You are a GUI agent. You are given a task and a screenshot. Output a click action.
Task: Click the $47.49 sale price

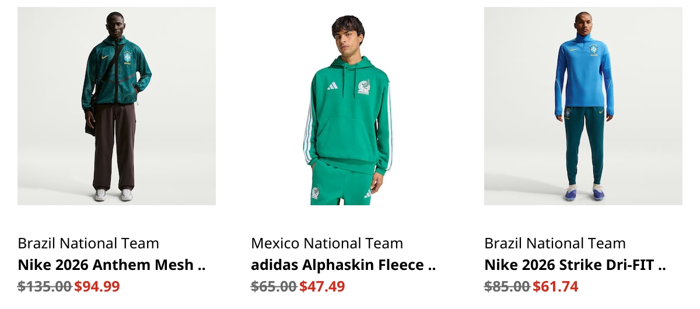tap(322, 287)
